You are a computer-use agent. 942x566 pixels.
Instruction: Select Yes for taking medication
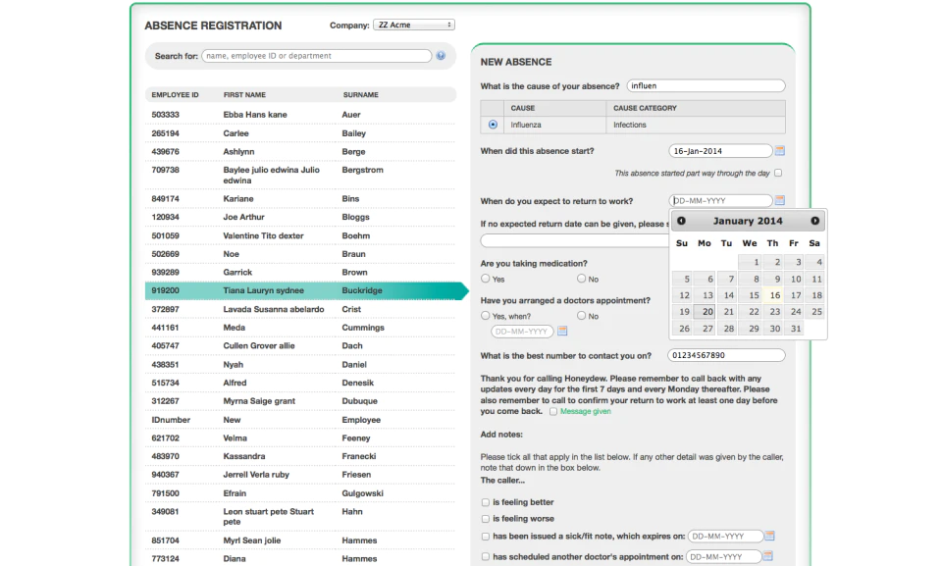coord(486,279)
